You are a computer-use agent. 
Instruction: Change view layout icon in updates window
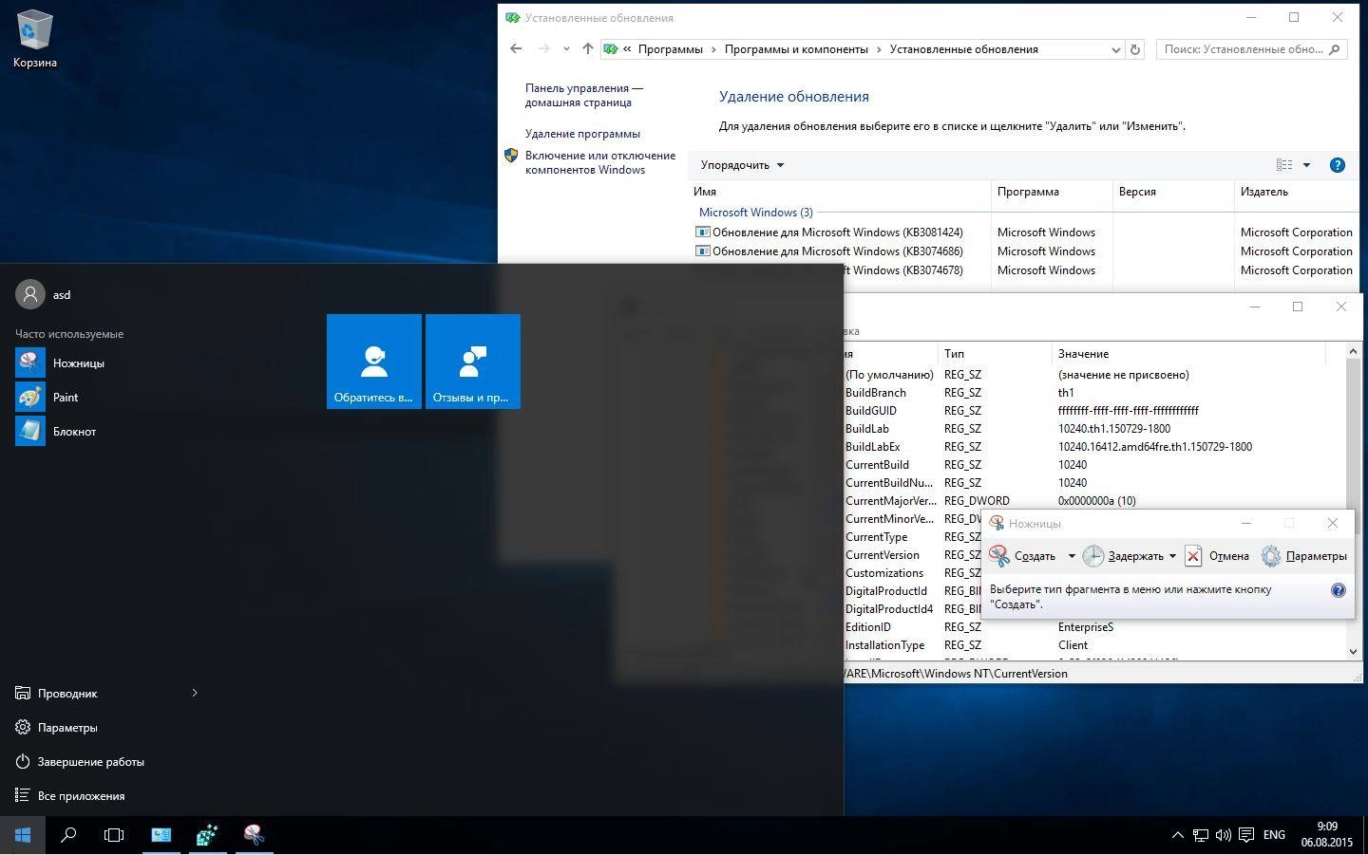tap(1284, 165)
